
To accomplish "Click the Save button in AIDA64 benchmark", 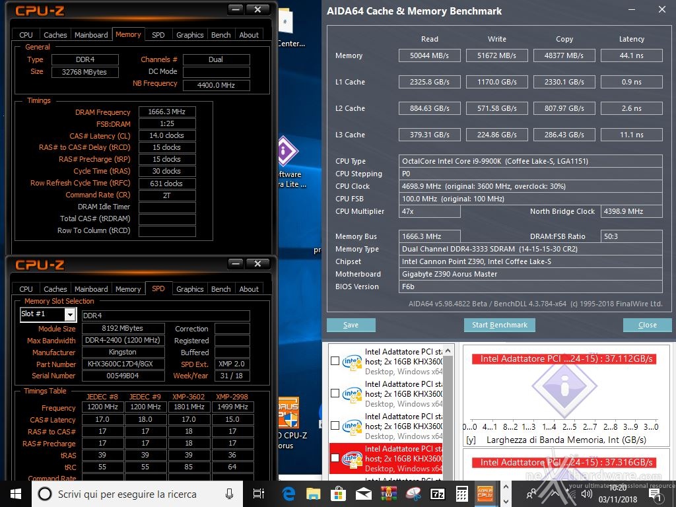I will [x=351, y=325].
